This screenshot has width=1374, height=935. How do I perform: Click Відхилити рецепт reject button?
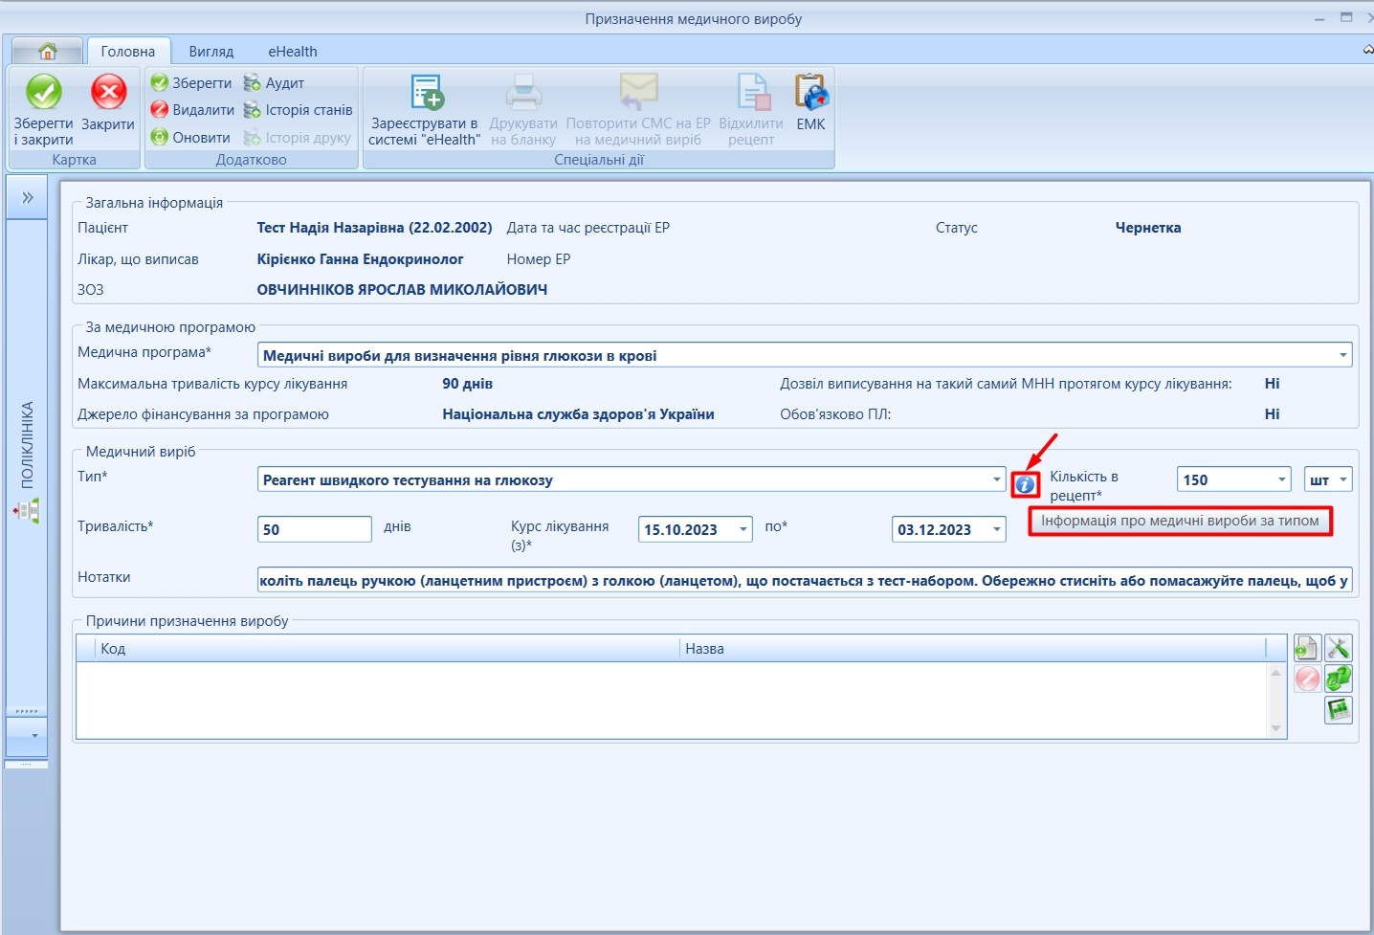tap(751, 110)
